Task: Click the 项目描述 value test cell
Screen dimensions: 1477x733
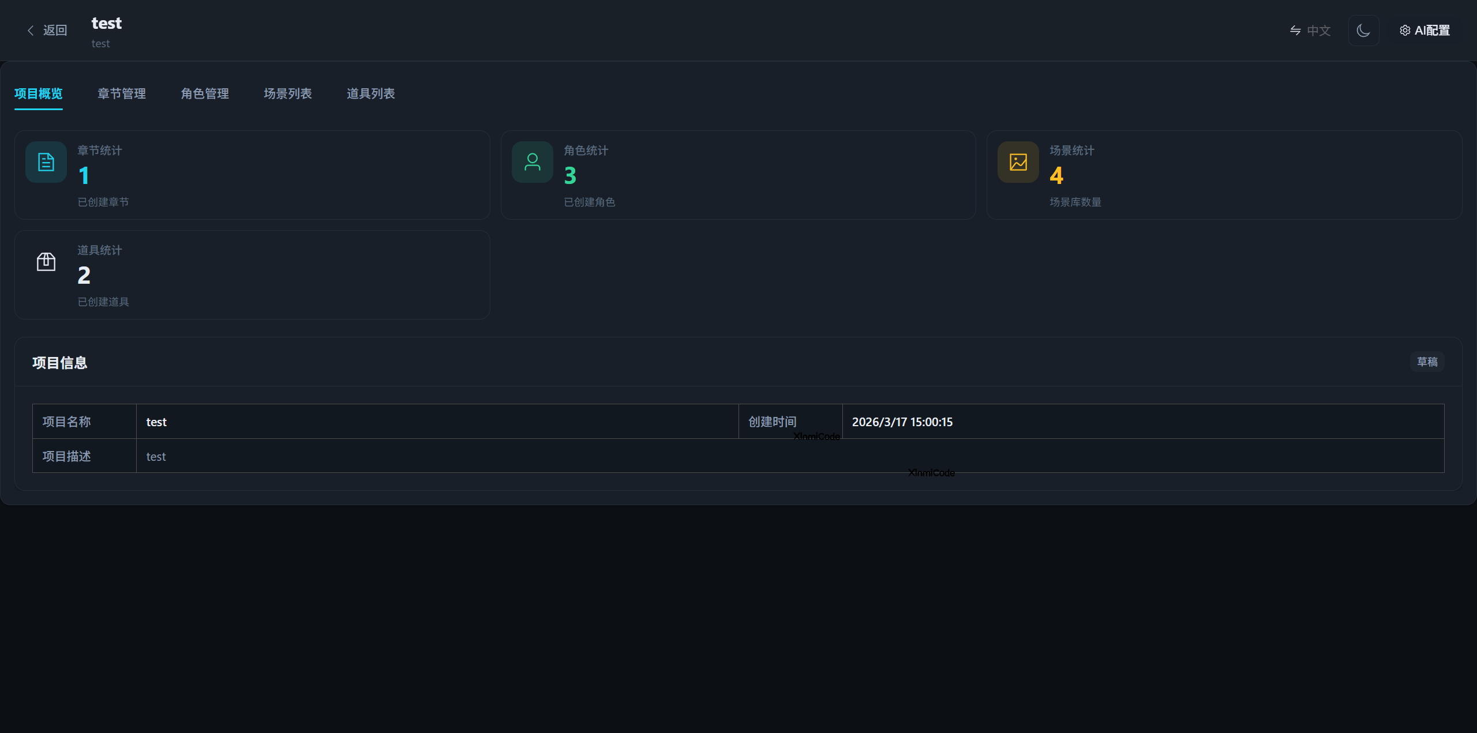Action: (x=156, y=456)
